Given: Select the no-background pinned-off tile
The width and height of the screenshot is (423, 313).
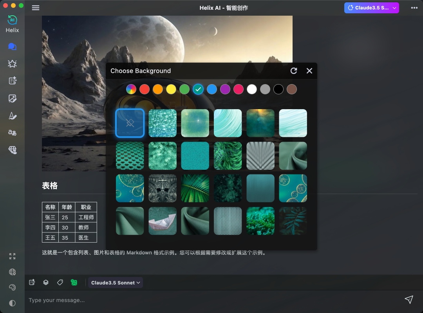Looking at the screenshot, I should point(130,123).
